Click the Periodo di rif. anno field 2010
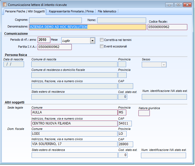This screenshot has width=195, height=166. (x=44, y=40)
